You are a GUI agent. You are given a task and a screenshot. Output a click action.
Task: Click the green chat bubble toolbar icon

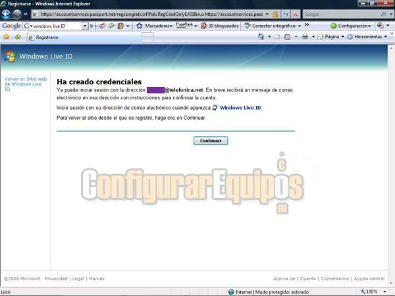coord(111,26)
